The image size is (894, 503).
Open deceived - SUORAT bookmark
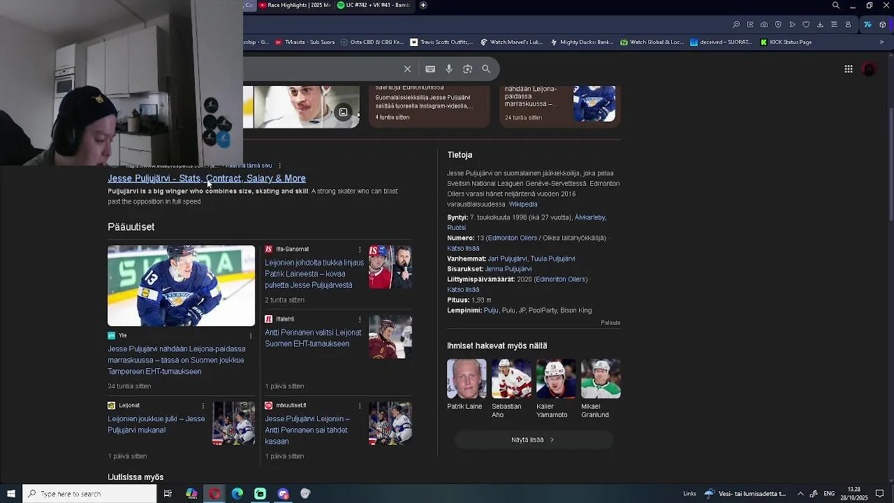click(721, 42)
